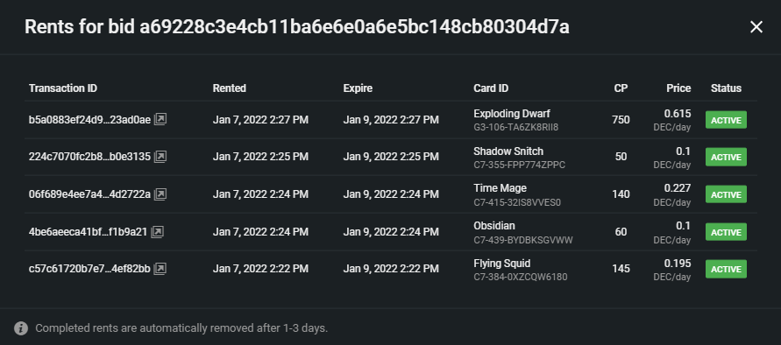Click ACTIVE status badge for Obsidian
The height and width of the screenshot is (345, 781).
(726, 231)
